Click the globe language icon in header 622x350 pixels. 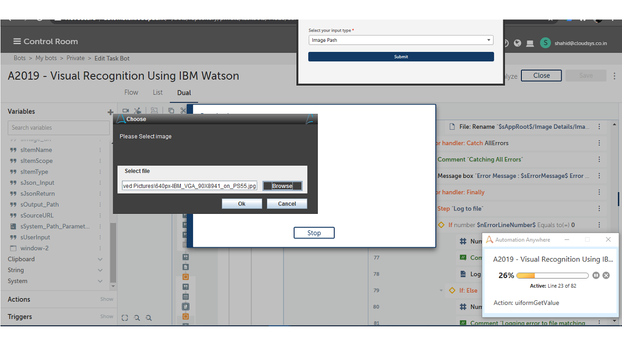(x=518, y=43)
